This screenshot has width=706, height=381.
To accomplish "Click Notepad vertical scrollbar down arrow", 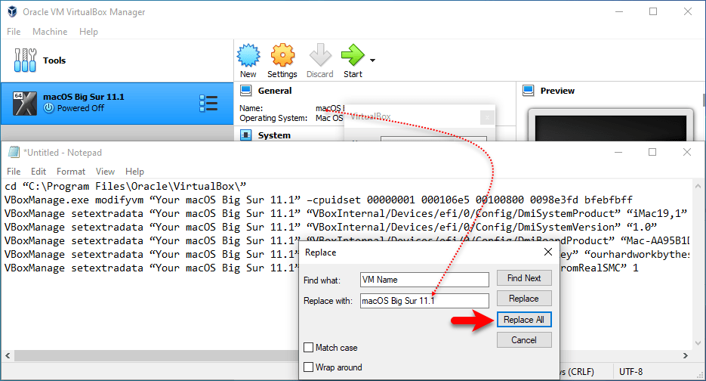I will [x=698, y=343].
